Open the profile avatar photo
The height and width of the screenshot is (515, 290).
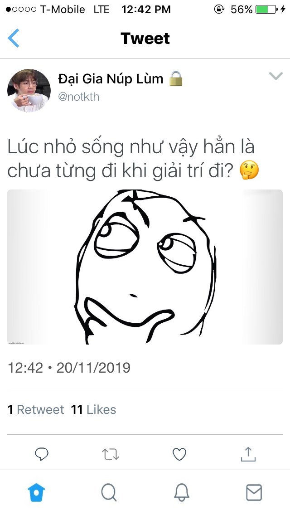29,90
